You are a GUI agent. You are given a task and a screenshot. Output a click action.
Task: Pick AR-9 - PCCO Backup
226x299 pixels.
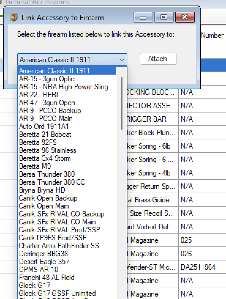point(67,111)
